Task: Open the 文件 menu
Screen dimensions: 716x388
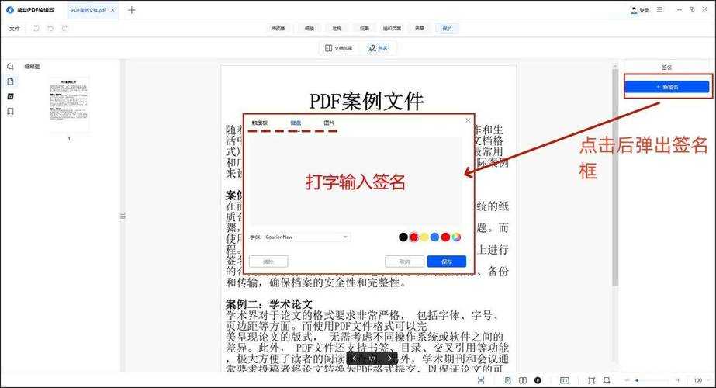Action: [15, 29]
